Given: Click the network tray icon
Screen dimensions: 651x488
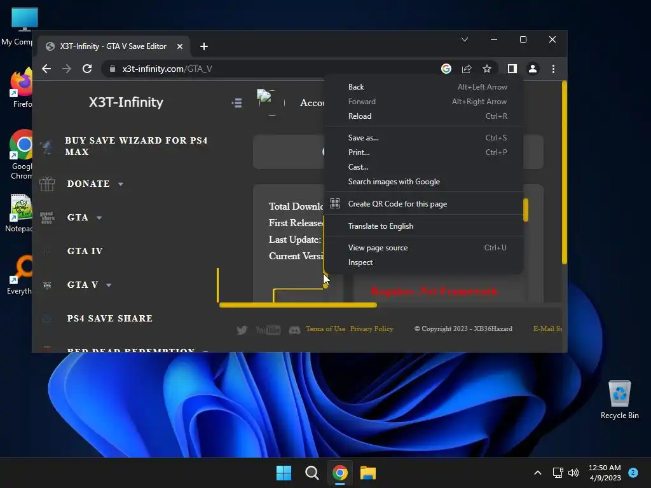Looking at the screenshot, I should (x=558, y=473).
